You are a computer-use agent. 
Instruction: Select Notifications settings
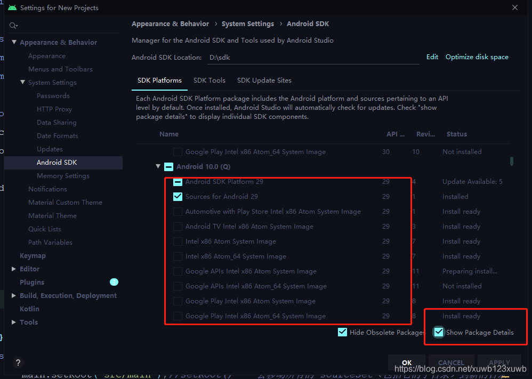(x=47, y=189)
